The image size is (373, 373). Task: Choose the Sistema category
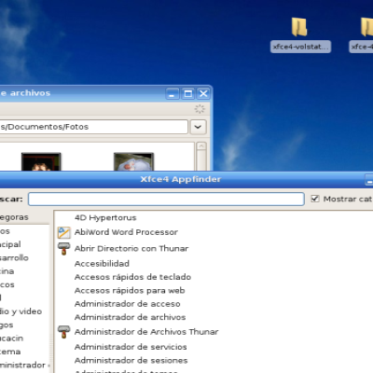pos(10,352)
